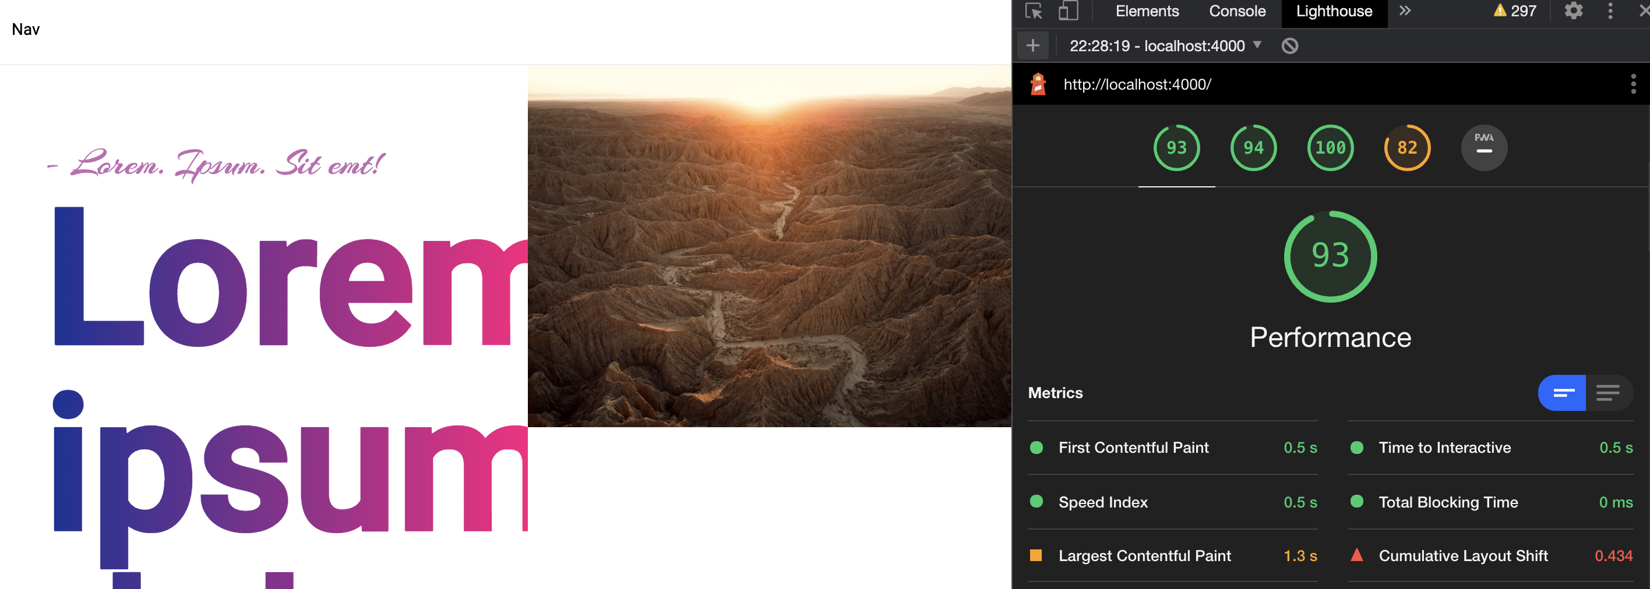Click the desert sunset hero image
The width and height of the screenshot is (1650, 589).
point(769,246)
